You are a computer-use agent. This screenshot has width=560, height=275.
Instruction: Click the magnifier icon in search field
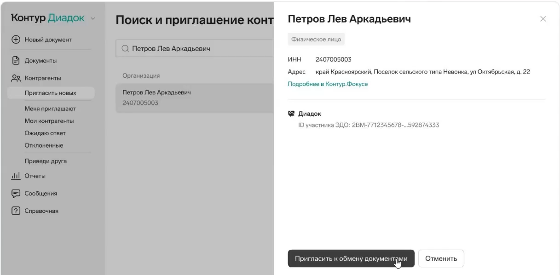coord(125,48)
